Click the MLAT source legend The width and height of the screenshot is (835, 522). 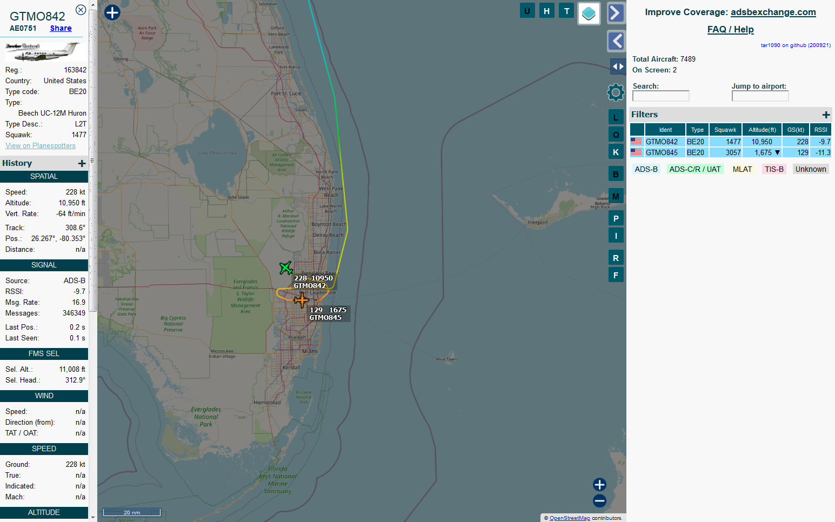coord(742,169)
